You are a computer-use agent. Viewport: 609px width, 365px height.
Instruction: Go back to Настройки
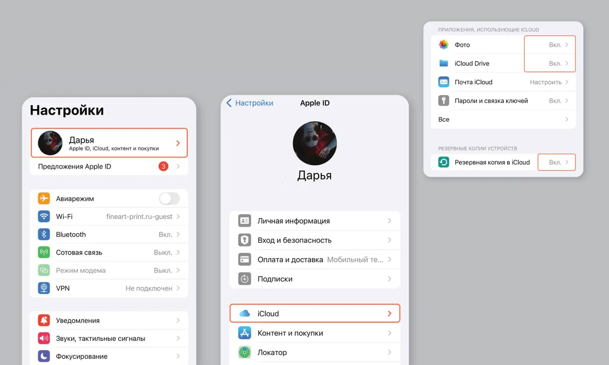pos(250,103)
